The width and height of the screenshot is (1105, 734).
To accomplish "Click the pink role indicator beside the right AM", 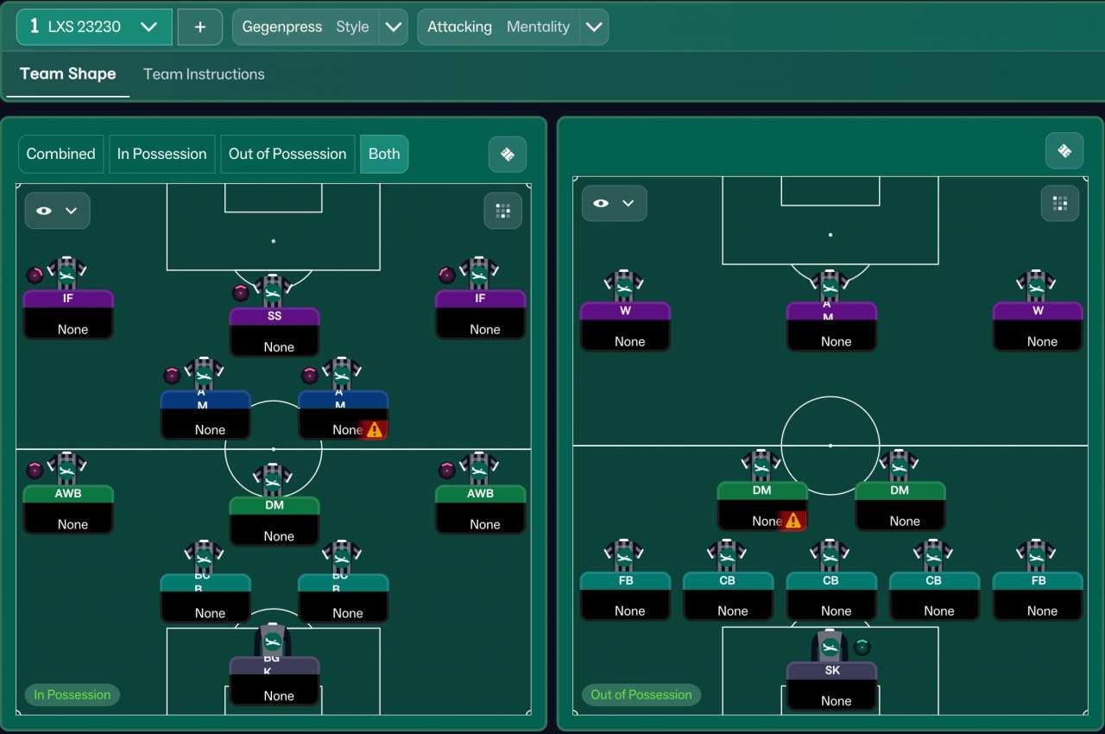I will click(309, 376).
